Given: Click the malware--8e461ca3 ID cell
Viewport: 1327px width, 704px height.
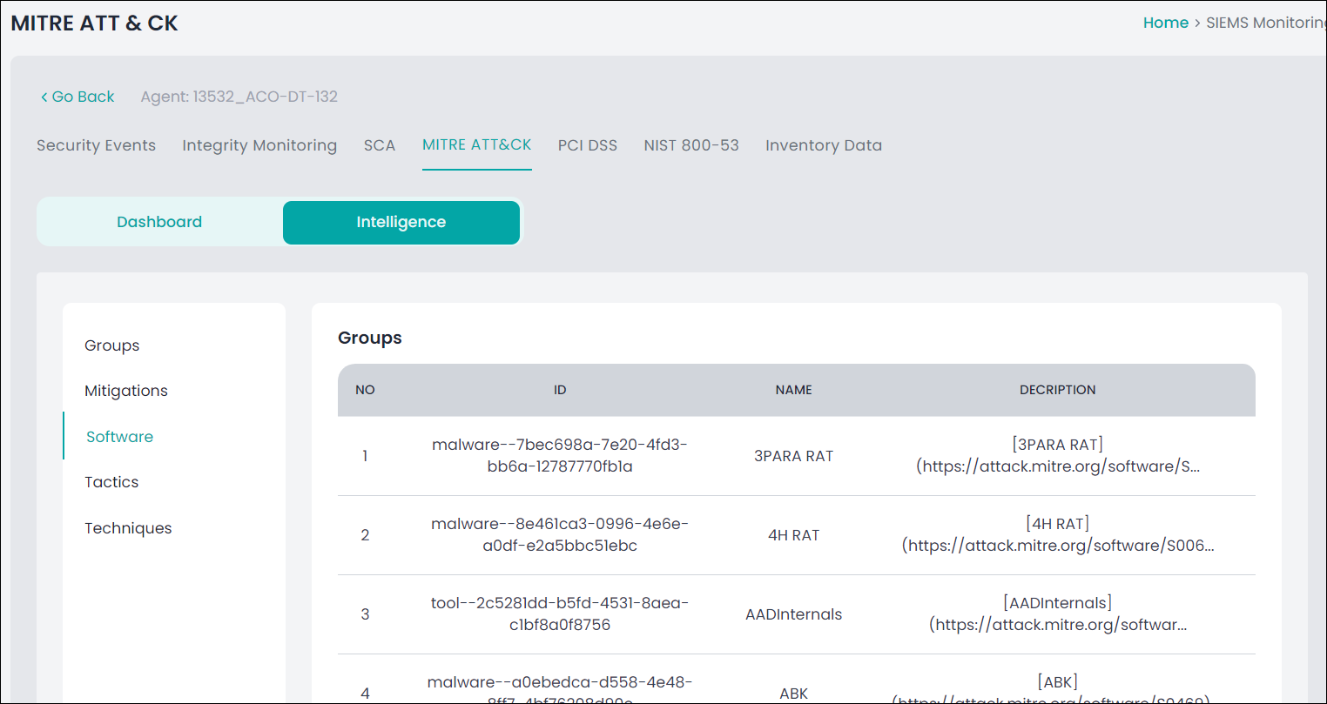Looking at the screenshot, I should click(560, 535).
